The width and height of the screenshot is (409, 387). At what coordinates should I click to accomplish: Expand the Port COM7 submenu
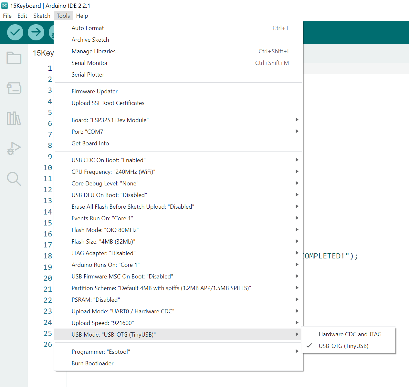[x=89, y=132]
